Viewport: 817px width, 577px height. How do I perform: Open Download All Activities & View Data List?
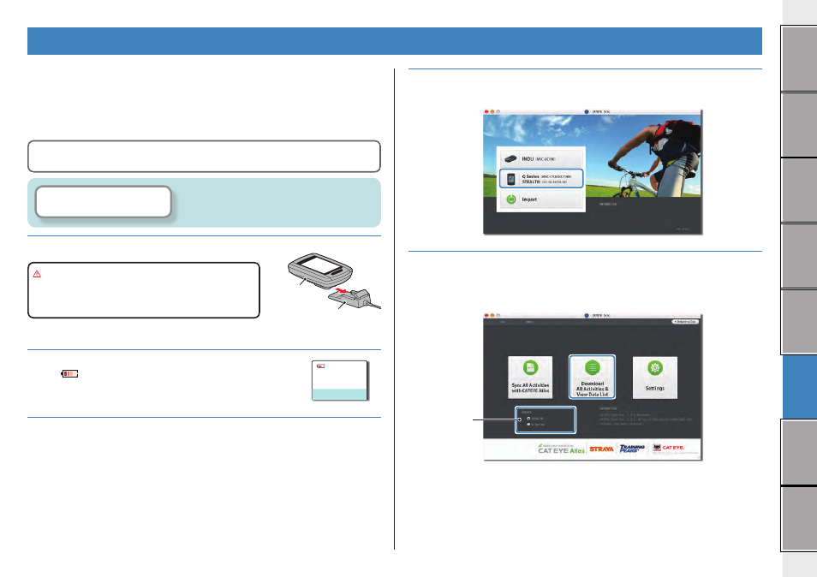pyautogui.click(x=592, y=377)
